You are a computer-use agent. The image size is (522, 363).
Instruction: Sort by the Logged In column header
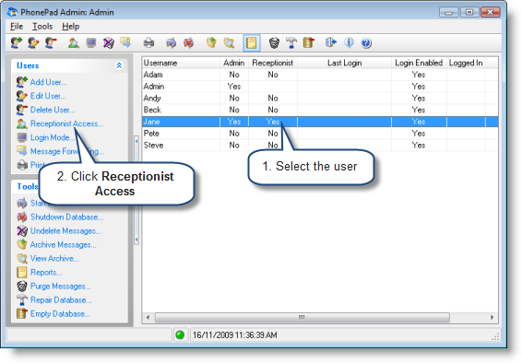click(466, 63)
